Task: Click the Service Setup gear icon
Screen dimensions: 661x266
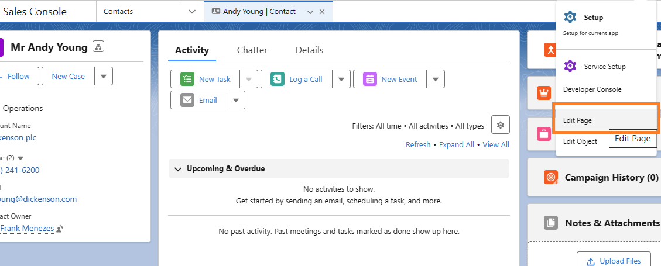Action: point(570,66)
